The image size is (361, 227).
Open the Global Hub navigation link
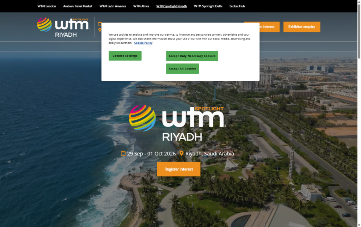(x=237, y=6)
